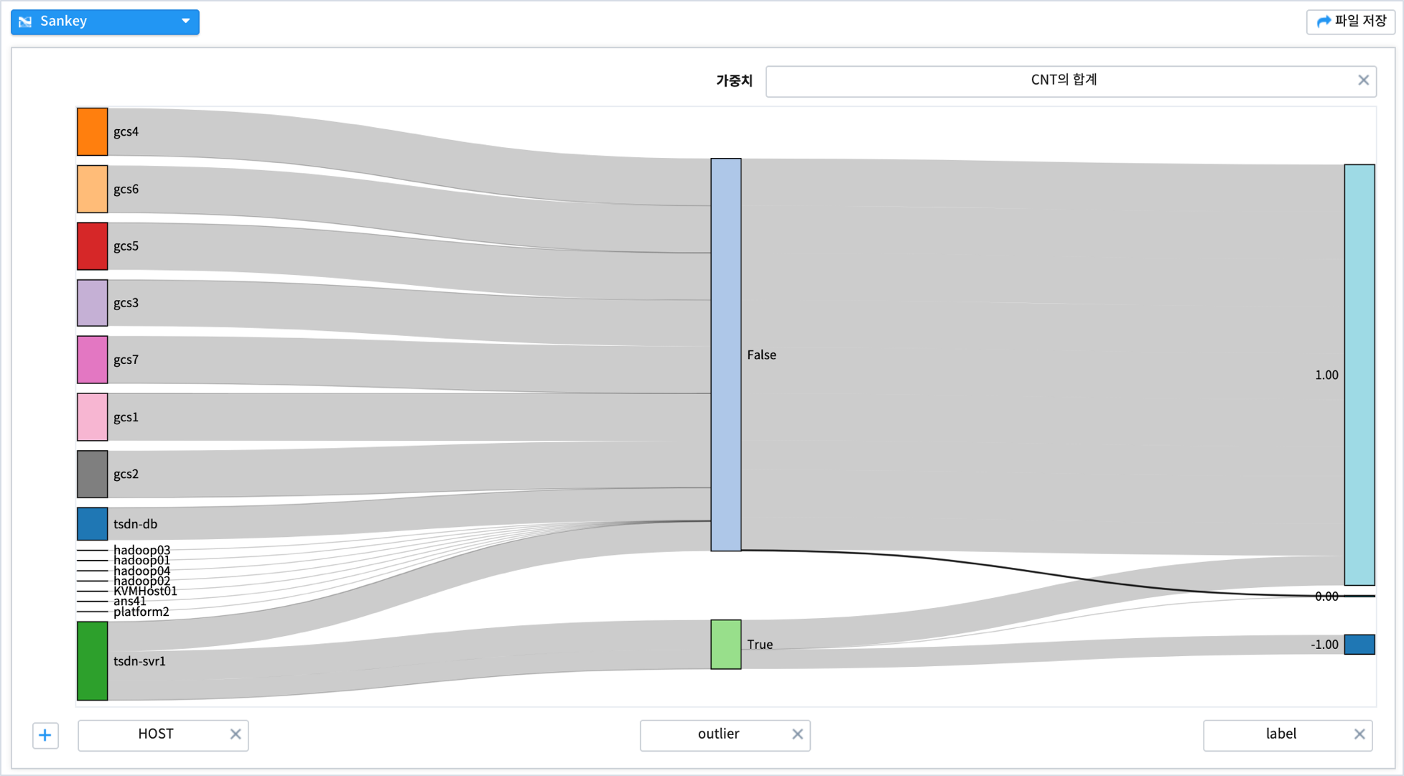Screen dimensions: 1404x776
Task: Click the HOST dimension field
Action: [x=163, y=735]
